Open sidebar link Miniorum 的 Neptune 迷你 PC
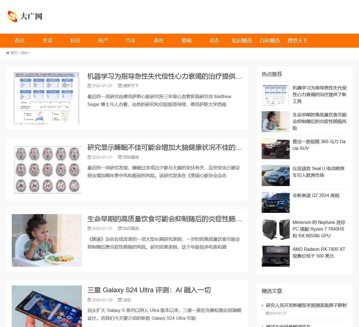 (x=319, y=229)
